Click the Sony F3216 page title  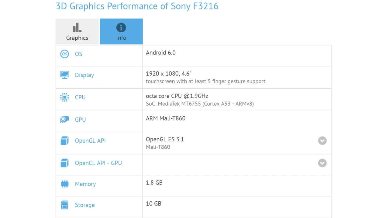point(137,6)
